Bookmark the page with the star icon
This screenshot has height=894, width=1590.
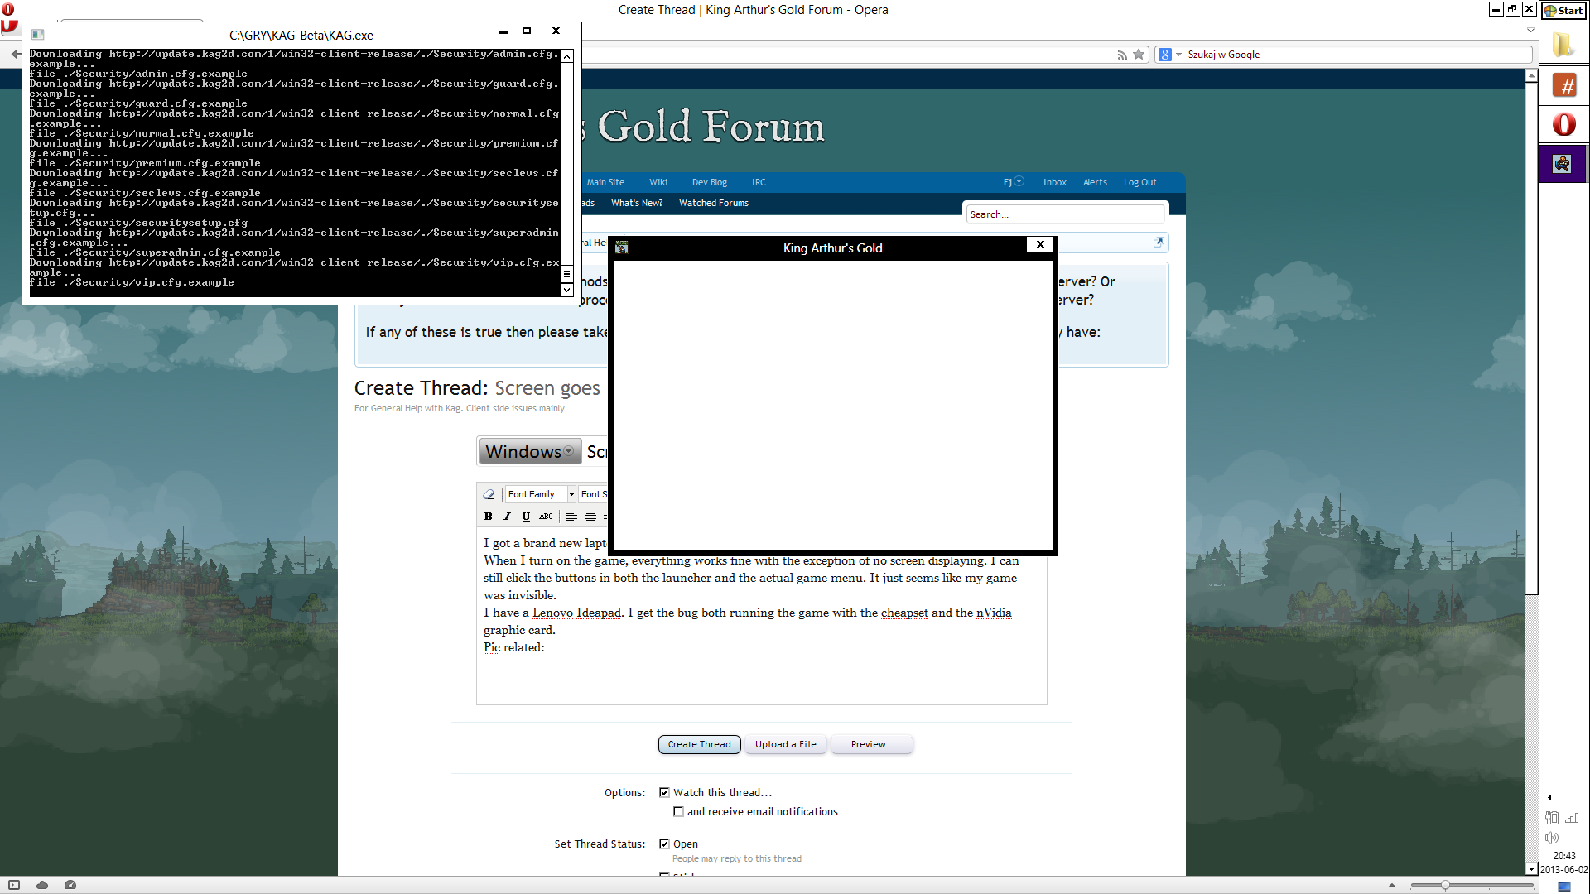(x=1139, y=55)
